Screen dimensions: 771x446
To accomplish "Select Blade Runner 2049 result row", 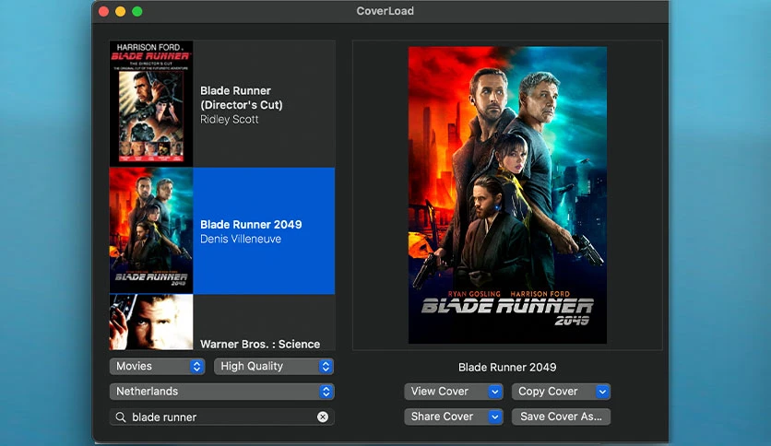I will [222, 231].
